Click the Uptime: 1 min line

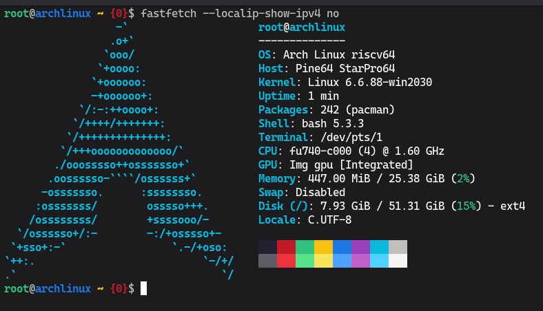(x=298, y=96)
